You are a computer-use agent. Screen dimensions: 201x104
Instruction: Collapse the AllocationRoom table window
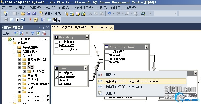(147, 47)
